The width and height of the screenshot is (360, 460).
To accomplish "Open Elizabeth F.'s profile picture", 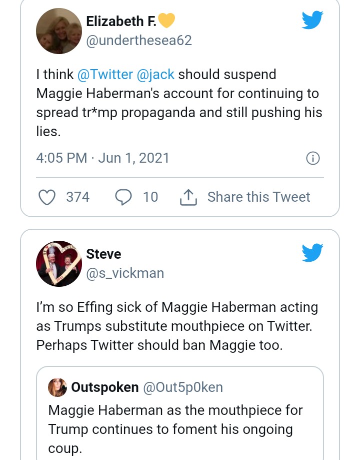I will [x=59, y=31].
